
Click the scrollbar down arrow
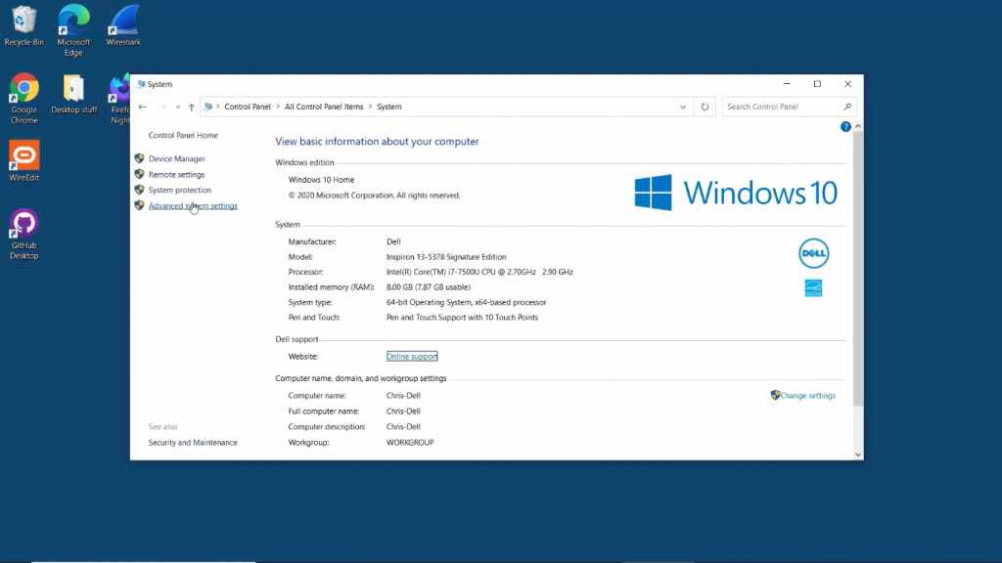pos(858,455)
